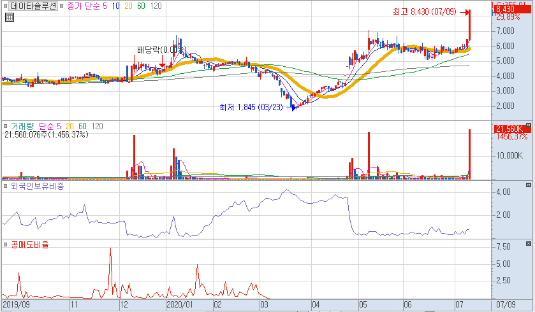The width and height of the screenshot is (535, 312).
Task: Click the 최저 1,845 (03/23) annotation
Action: click(251, 108)
